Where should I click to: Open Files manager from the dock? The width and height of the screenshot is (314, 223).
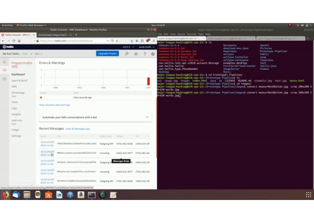pos(27,195)
